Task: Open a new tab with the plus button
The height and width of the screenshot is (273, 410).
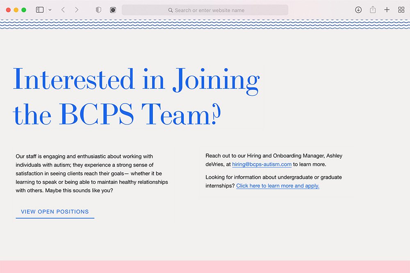Action: pyautogui.click(x=387, y=9)
